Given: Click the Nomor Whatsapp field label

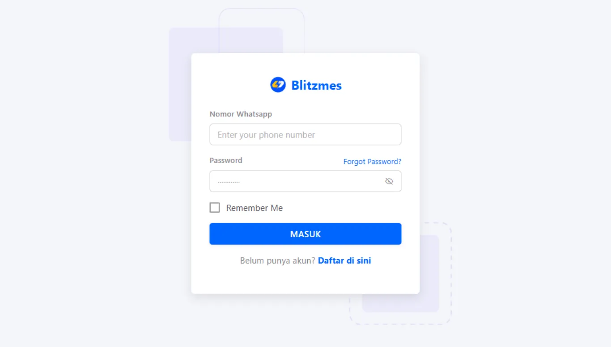Looking at the screenshot, I should tap(241, 114).
